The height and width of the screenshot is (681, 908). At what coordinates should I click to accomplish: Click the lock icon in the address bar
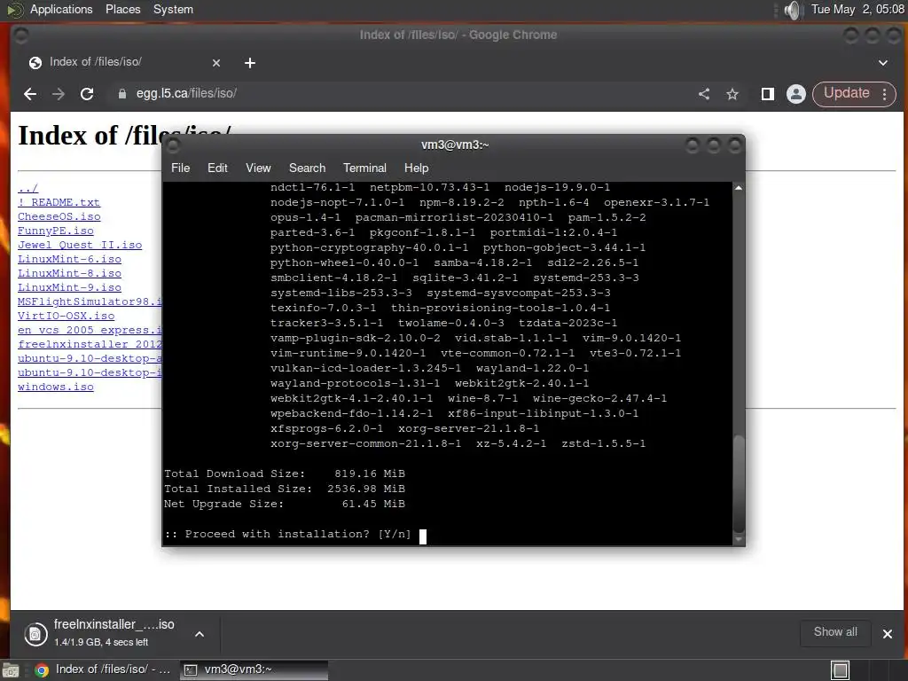[121, 94]
